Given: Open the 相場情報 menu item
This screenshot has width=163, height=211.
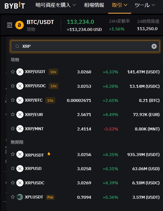Looking at the screenshot, I should [94, 5].
